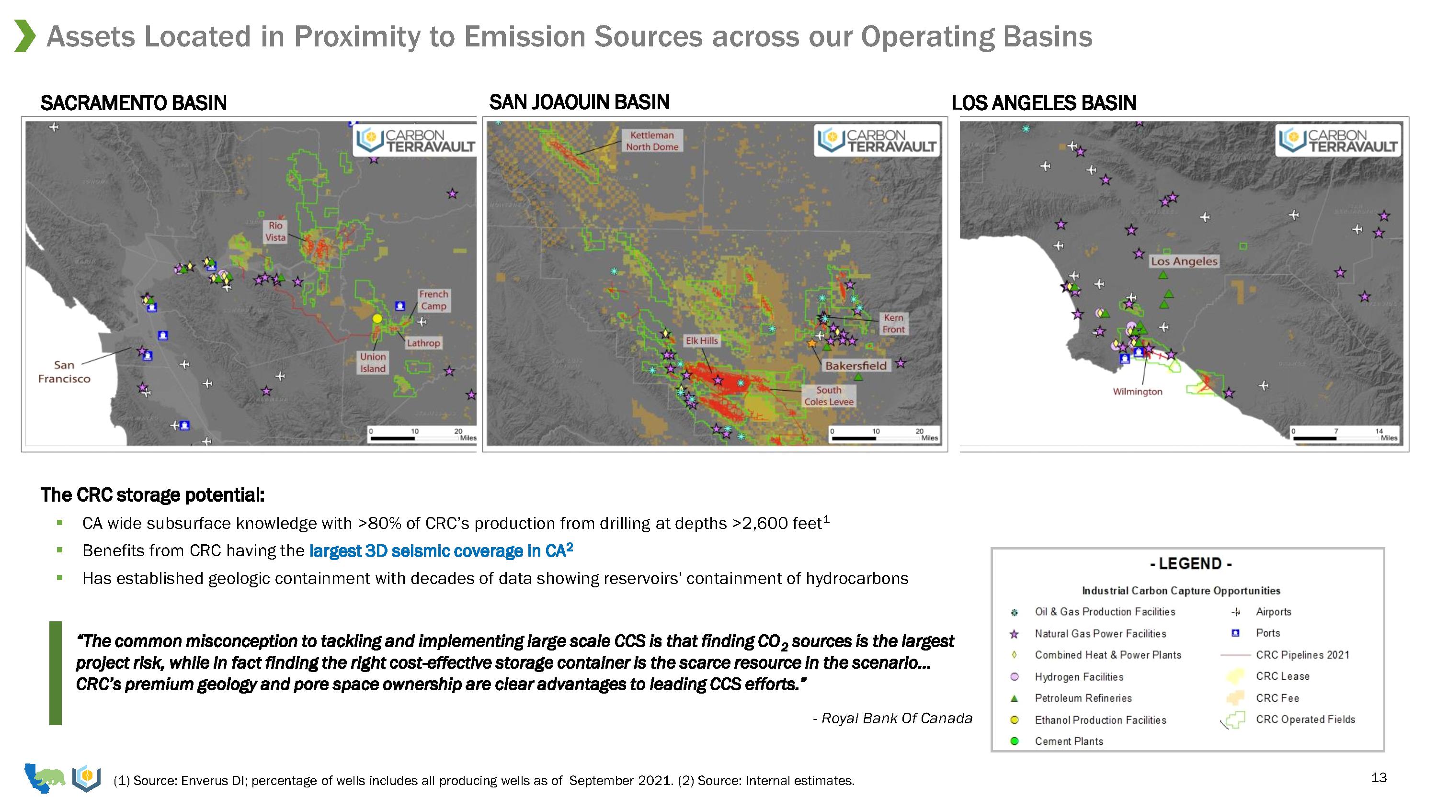1437x808 pixels.
Task: Click the Rio Vista map label
Action: [x=275, y=231]
